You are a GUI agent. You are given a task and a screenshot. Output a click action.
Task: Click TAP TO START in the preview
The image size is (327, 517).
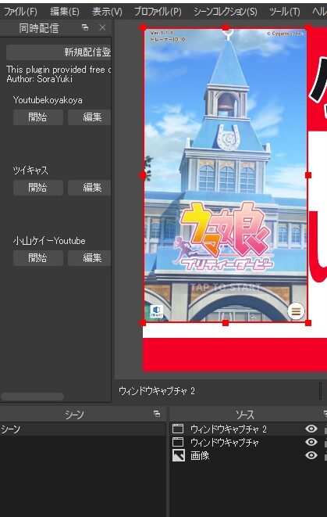pos(226,288)
